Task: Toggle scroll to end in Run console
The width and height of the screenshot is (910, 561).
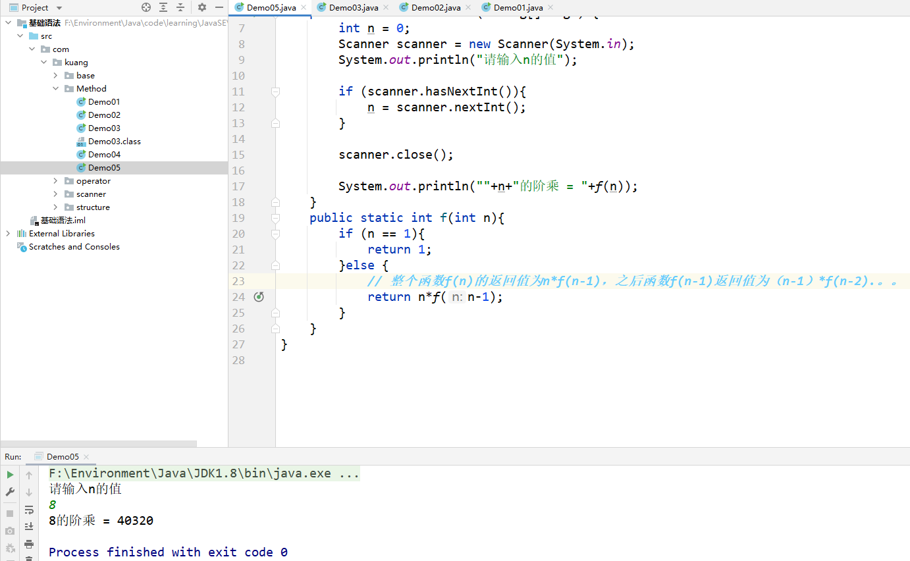Action: pyautogui.click(x=29, y=527)
